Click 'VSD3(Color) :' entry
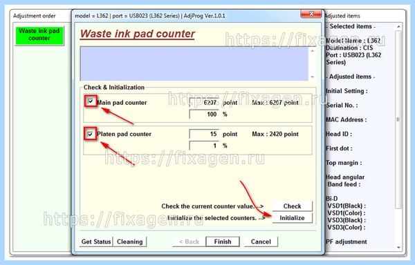 (347, 227)
